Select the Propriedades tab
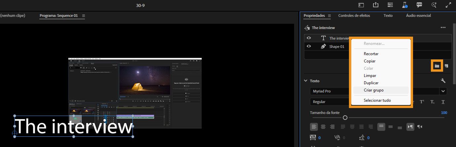The width and height of the screenshot is (456, 147). point(314,16)
